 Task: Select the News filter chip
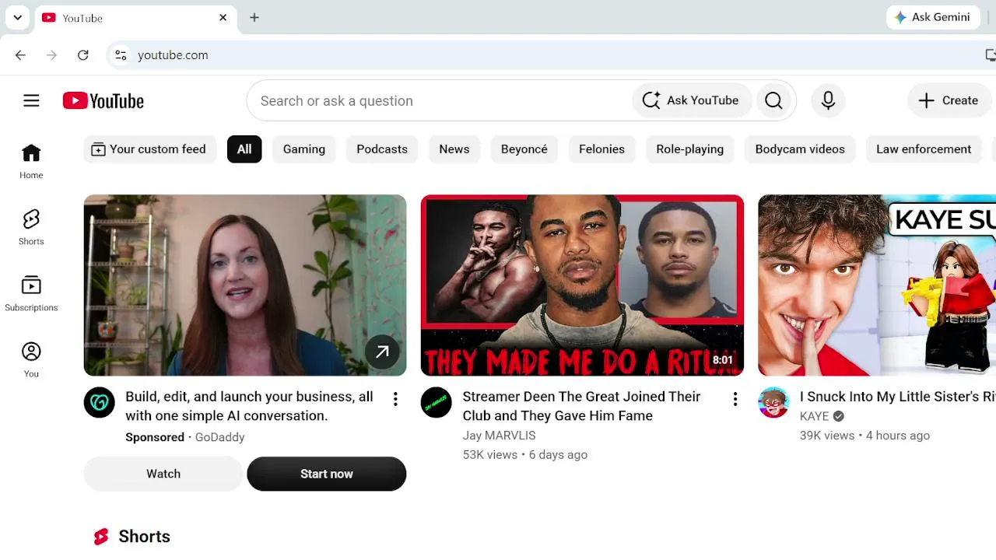(454, 149)
